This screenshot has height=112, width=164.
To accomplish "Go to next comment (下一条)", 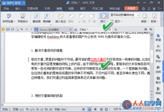I will (x=92, y=18).
